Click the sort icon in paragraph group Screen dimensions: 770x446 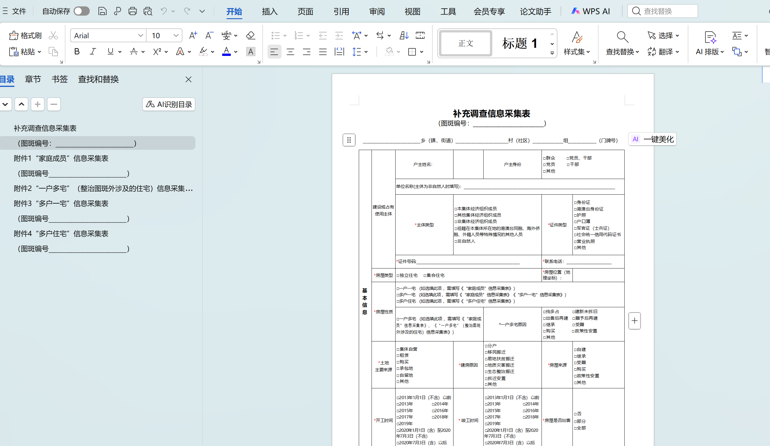point(404,35)
